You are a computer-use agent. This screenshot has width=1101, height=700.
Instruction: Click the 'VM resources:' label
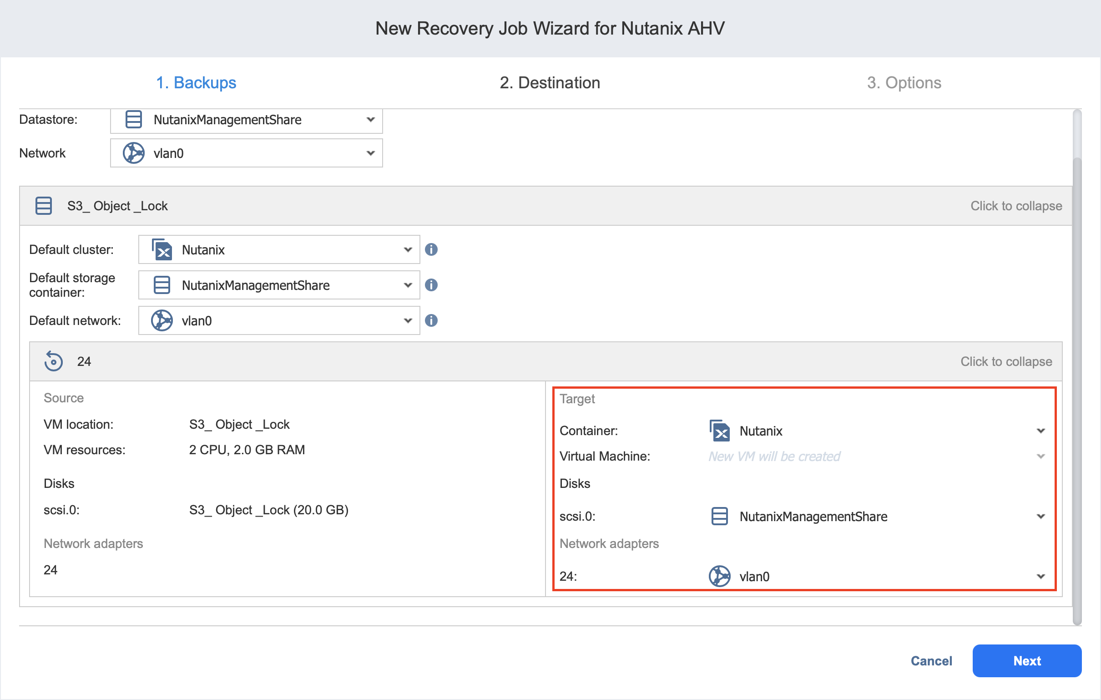click(x=85, y=450)
